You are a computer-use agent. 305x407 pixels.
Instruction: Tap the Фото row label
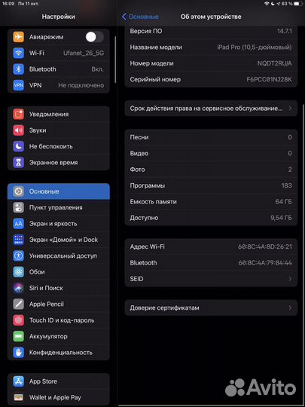pos(138,170)
